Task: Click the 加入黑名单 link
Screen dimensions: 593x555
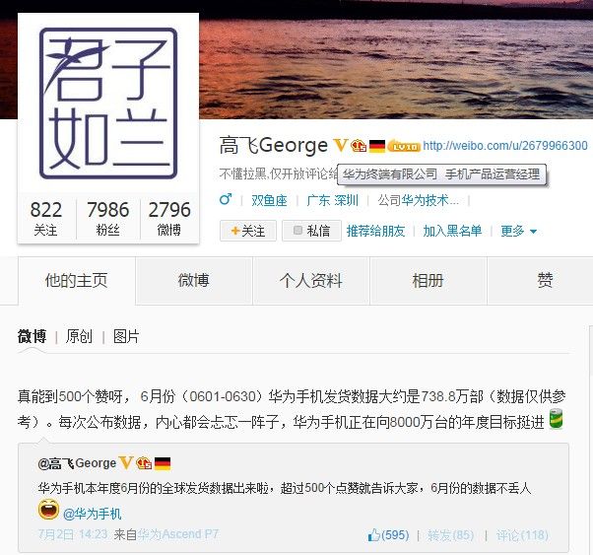Action: (452, 231)
